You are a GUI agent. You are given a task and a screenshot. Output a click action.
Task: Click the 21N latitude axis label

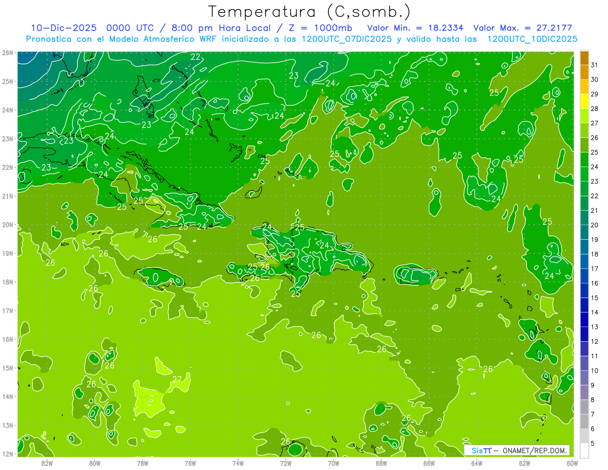click(8, 196)
